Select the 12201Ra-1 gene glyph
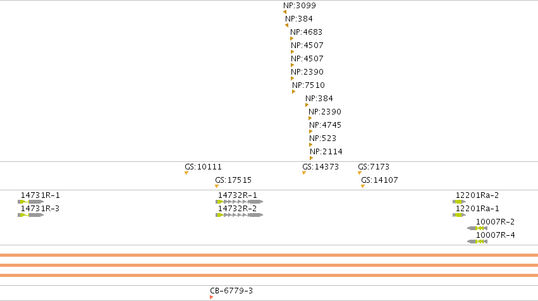Screen dimensions: 538x301 pyautogui.click(x=460, y=215)
